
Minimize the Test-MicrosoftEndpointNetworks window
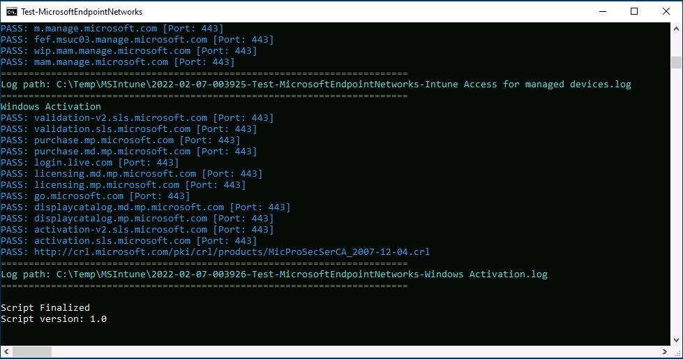[603, 12]
